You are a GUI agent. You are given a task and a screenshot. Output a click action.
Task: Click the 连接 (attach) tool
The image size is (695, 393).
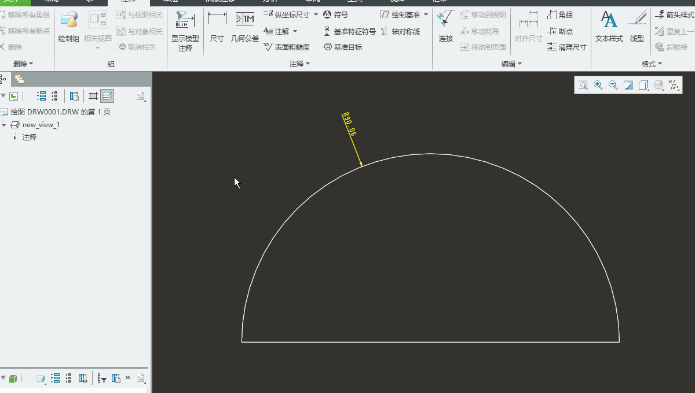pyautogui.click(x=445, y=26)
